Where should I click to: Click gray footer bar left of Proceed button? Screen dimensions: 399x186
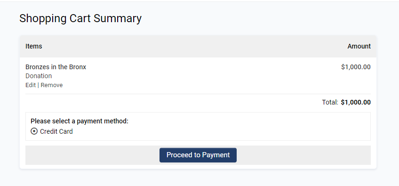pos(92,155)
